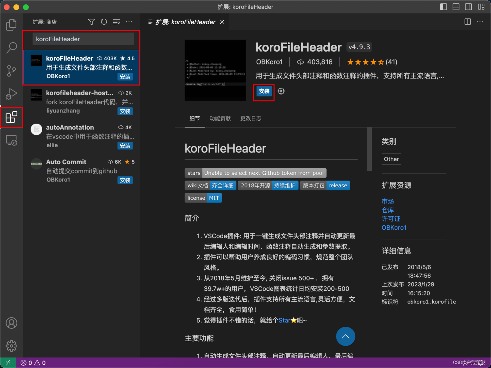Select korofileheader-host list item
The height and width of the screenshot is (368, 491).
coord(82,102)
